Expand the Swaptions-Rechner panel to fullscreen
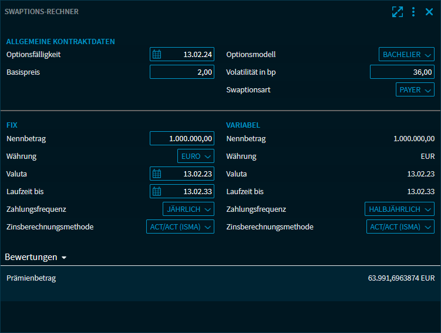Image resolution: width=441 pixels, height=333 pixels. [398, 12]
